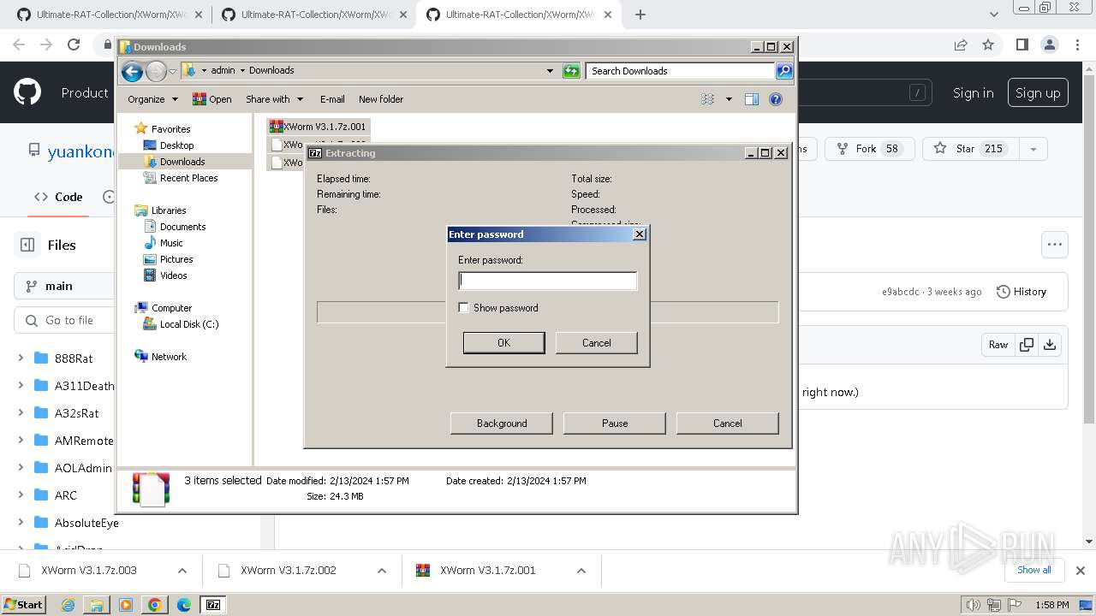The width and height of the screenshot is (1096, 616).
Task: Open more options ellipsis button
Action: coord(1054,245)
